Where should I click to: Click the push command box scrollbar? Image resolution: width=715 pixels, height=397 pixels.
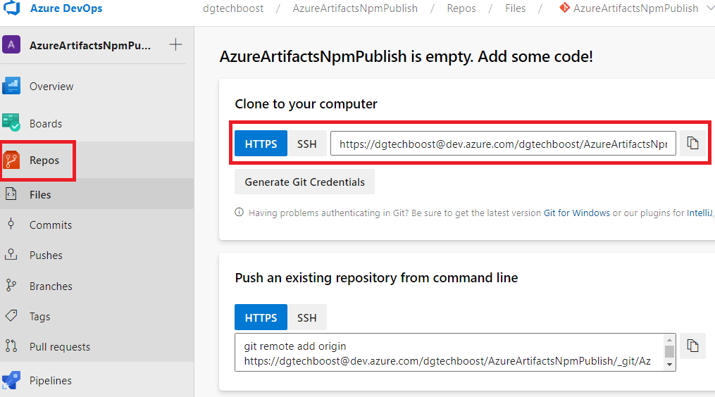[669, 351]
